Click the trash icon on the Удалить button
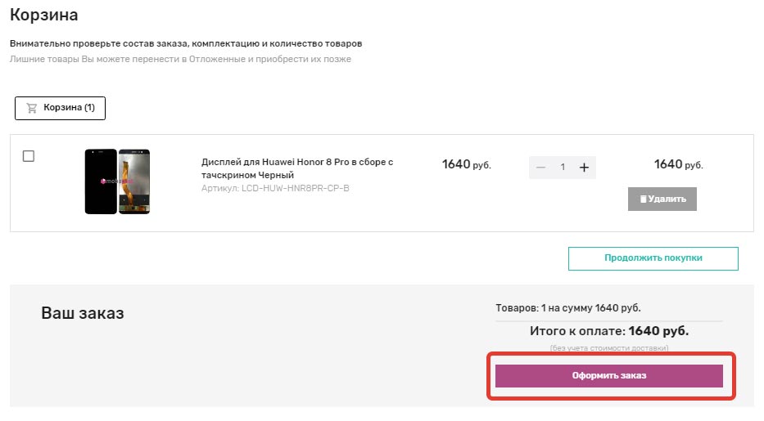764x421 pixels. point(643,199)
